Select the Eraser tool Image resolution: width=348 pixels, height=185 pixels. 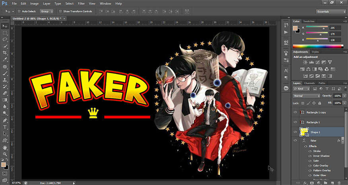point(5,94)
